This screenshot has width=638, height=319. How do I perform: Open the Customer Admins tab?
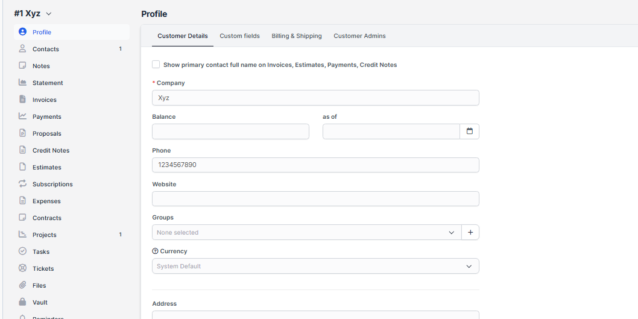pyautogui.click(x=359, y=36)
